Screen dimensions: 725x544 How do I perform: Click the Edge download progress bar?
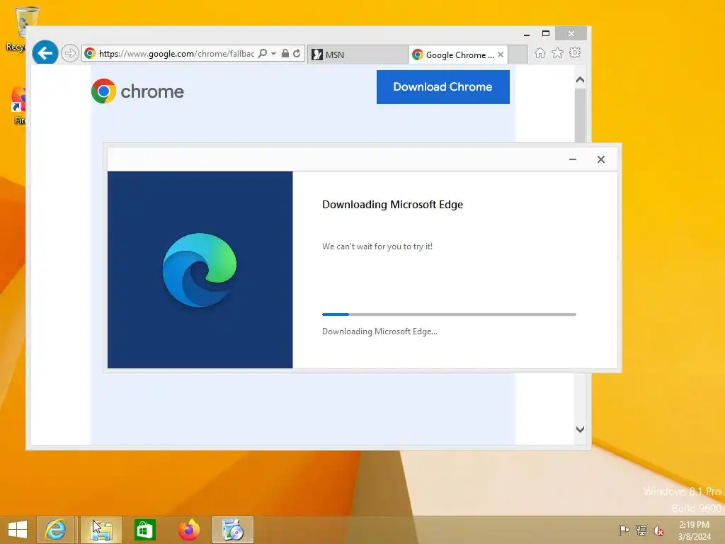tap(449, 314)
